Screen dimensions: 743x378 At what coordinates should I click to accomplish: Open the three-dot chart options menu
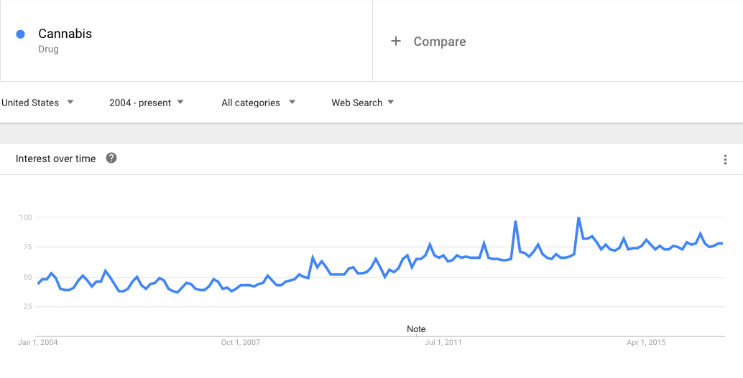click(725, 159)
